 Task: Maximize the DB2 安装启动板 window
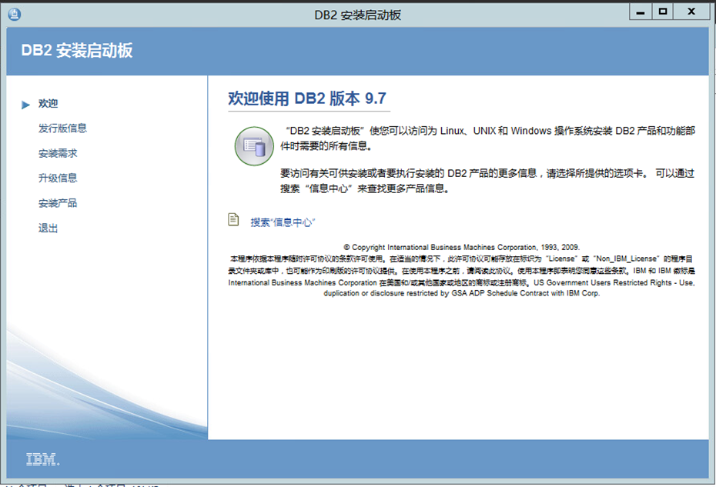click(x=663, y=12)
